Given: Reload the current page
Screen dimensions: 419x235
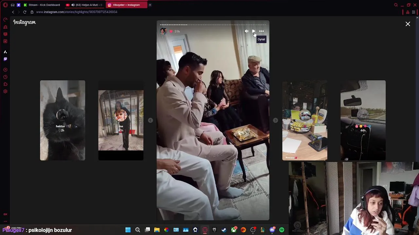Looking at the screenshot, I should pos(25,12).
